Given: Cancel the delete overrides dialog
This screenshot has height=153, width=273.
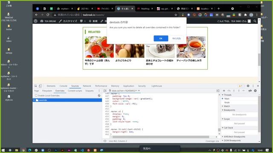Looking at the screenshot, I should pos(176,38).
